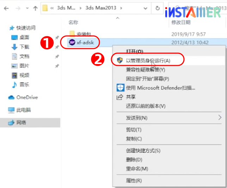
Task: Unpin 文档 via its pin icon
Action: click(57, 57)
